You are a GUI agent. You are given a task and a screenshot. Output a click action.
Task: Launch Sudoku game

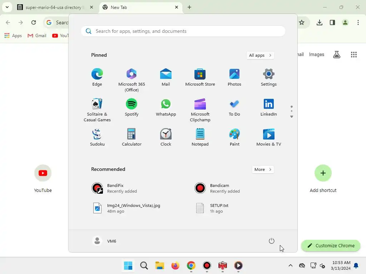click(97, 137)
